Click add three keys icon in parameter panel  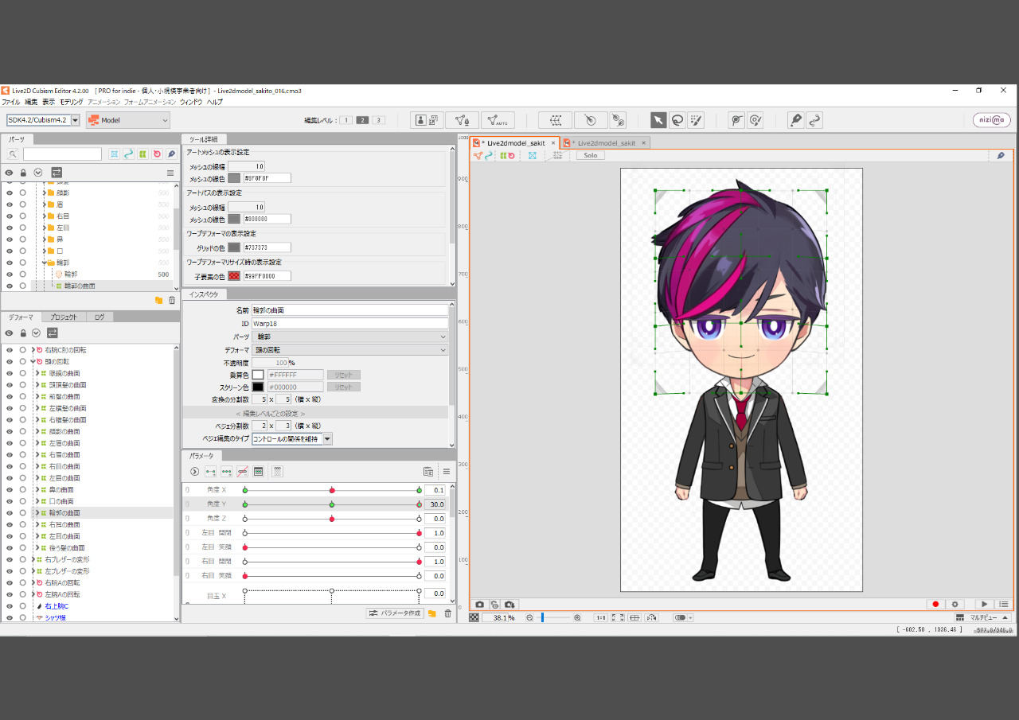click(227, 471)
